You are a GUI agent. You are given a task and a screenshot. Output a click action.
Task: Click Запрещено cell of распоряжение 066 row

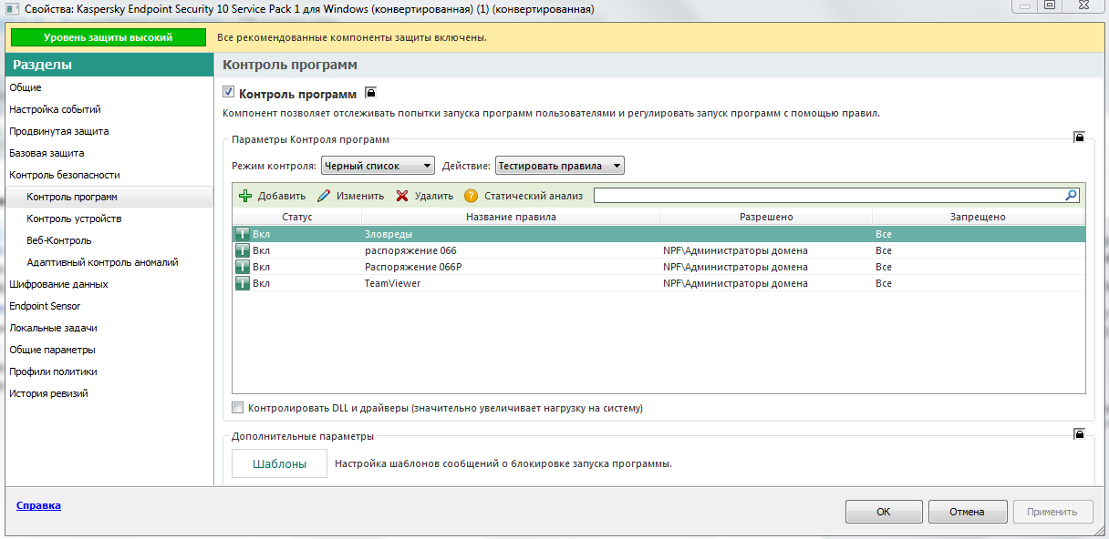pyautogui.click(x=884, y=250)
